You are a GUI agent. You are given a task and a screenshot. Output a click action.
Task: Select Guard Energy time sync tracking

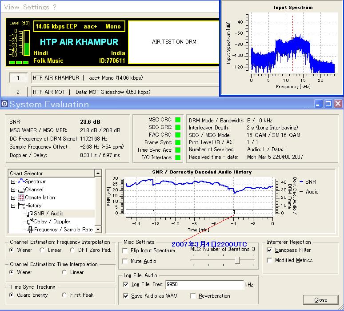[12, 295]
